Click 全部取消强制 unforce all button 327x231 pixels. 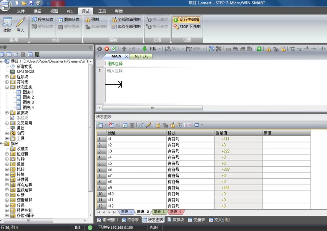click(126, 20)
